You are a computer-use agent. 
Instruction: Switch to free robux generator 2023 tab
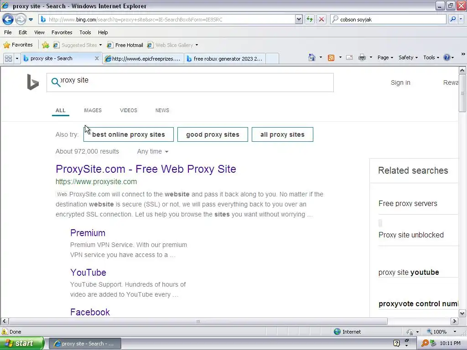click(x=225, y=59)
